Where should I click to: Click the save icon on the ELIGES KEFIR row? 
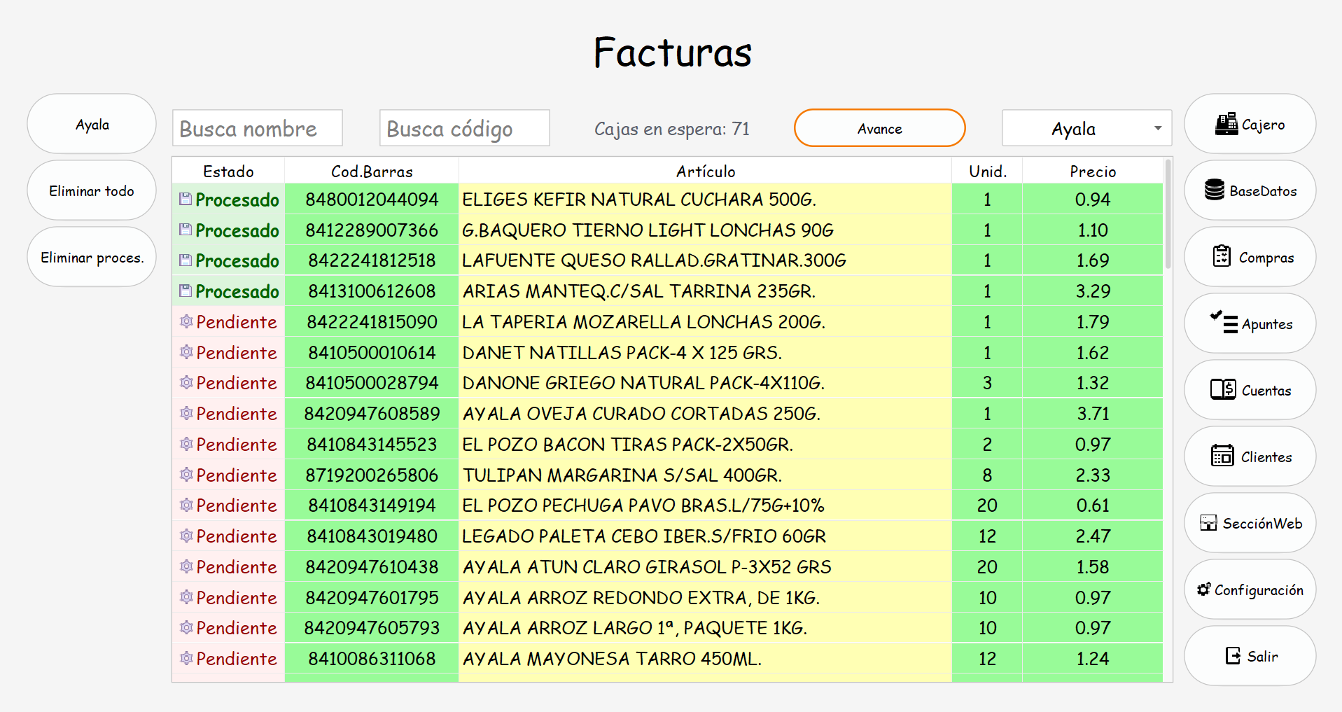click(186, 199)
